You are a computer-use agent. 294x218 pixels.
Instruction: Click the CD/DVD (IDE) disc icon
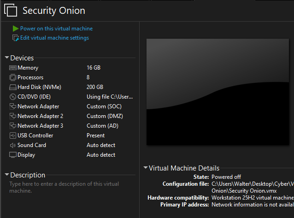click(13, 97)
